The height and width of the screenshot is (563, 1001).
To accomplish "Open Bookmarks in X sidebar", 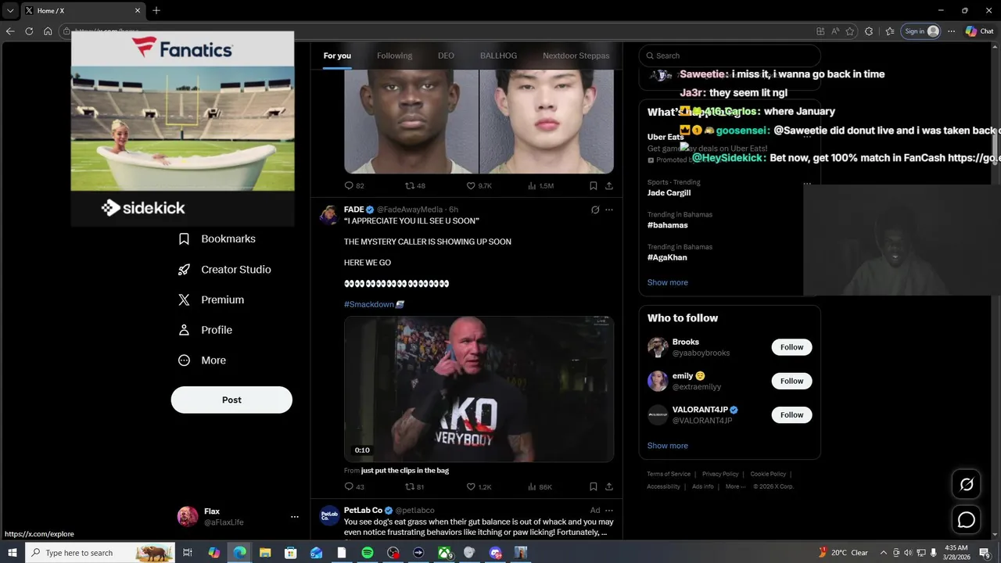I will pos(217,238).
